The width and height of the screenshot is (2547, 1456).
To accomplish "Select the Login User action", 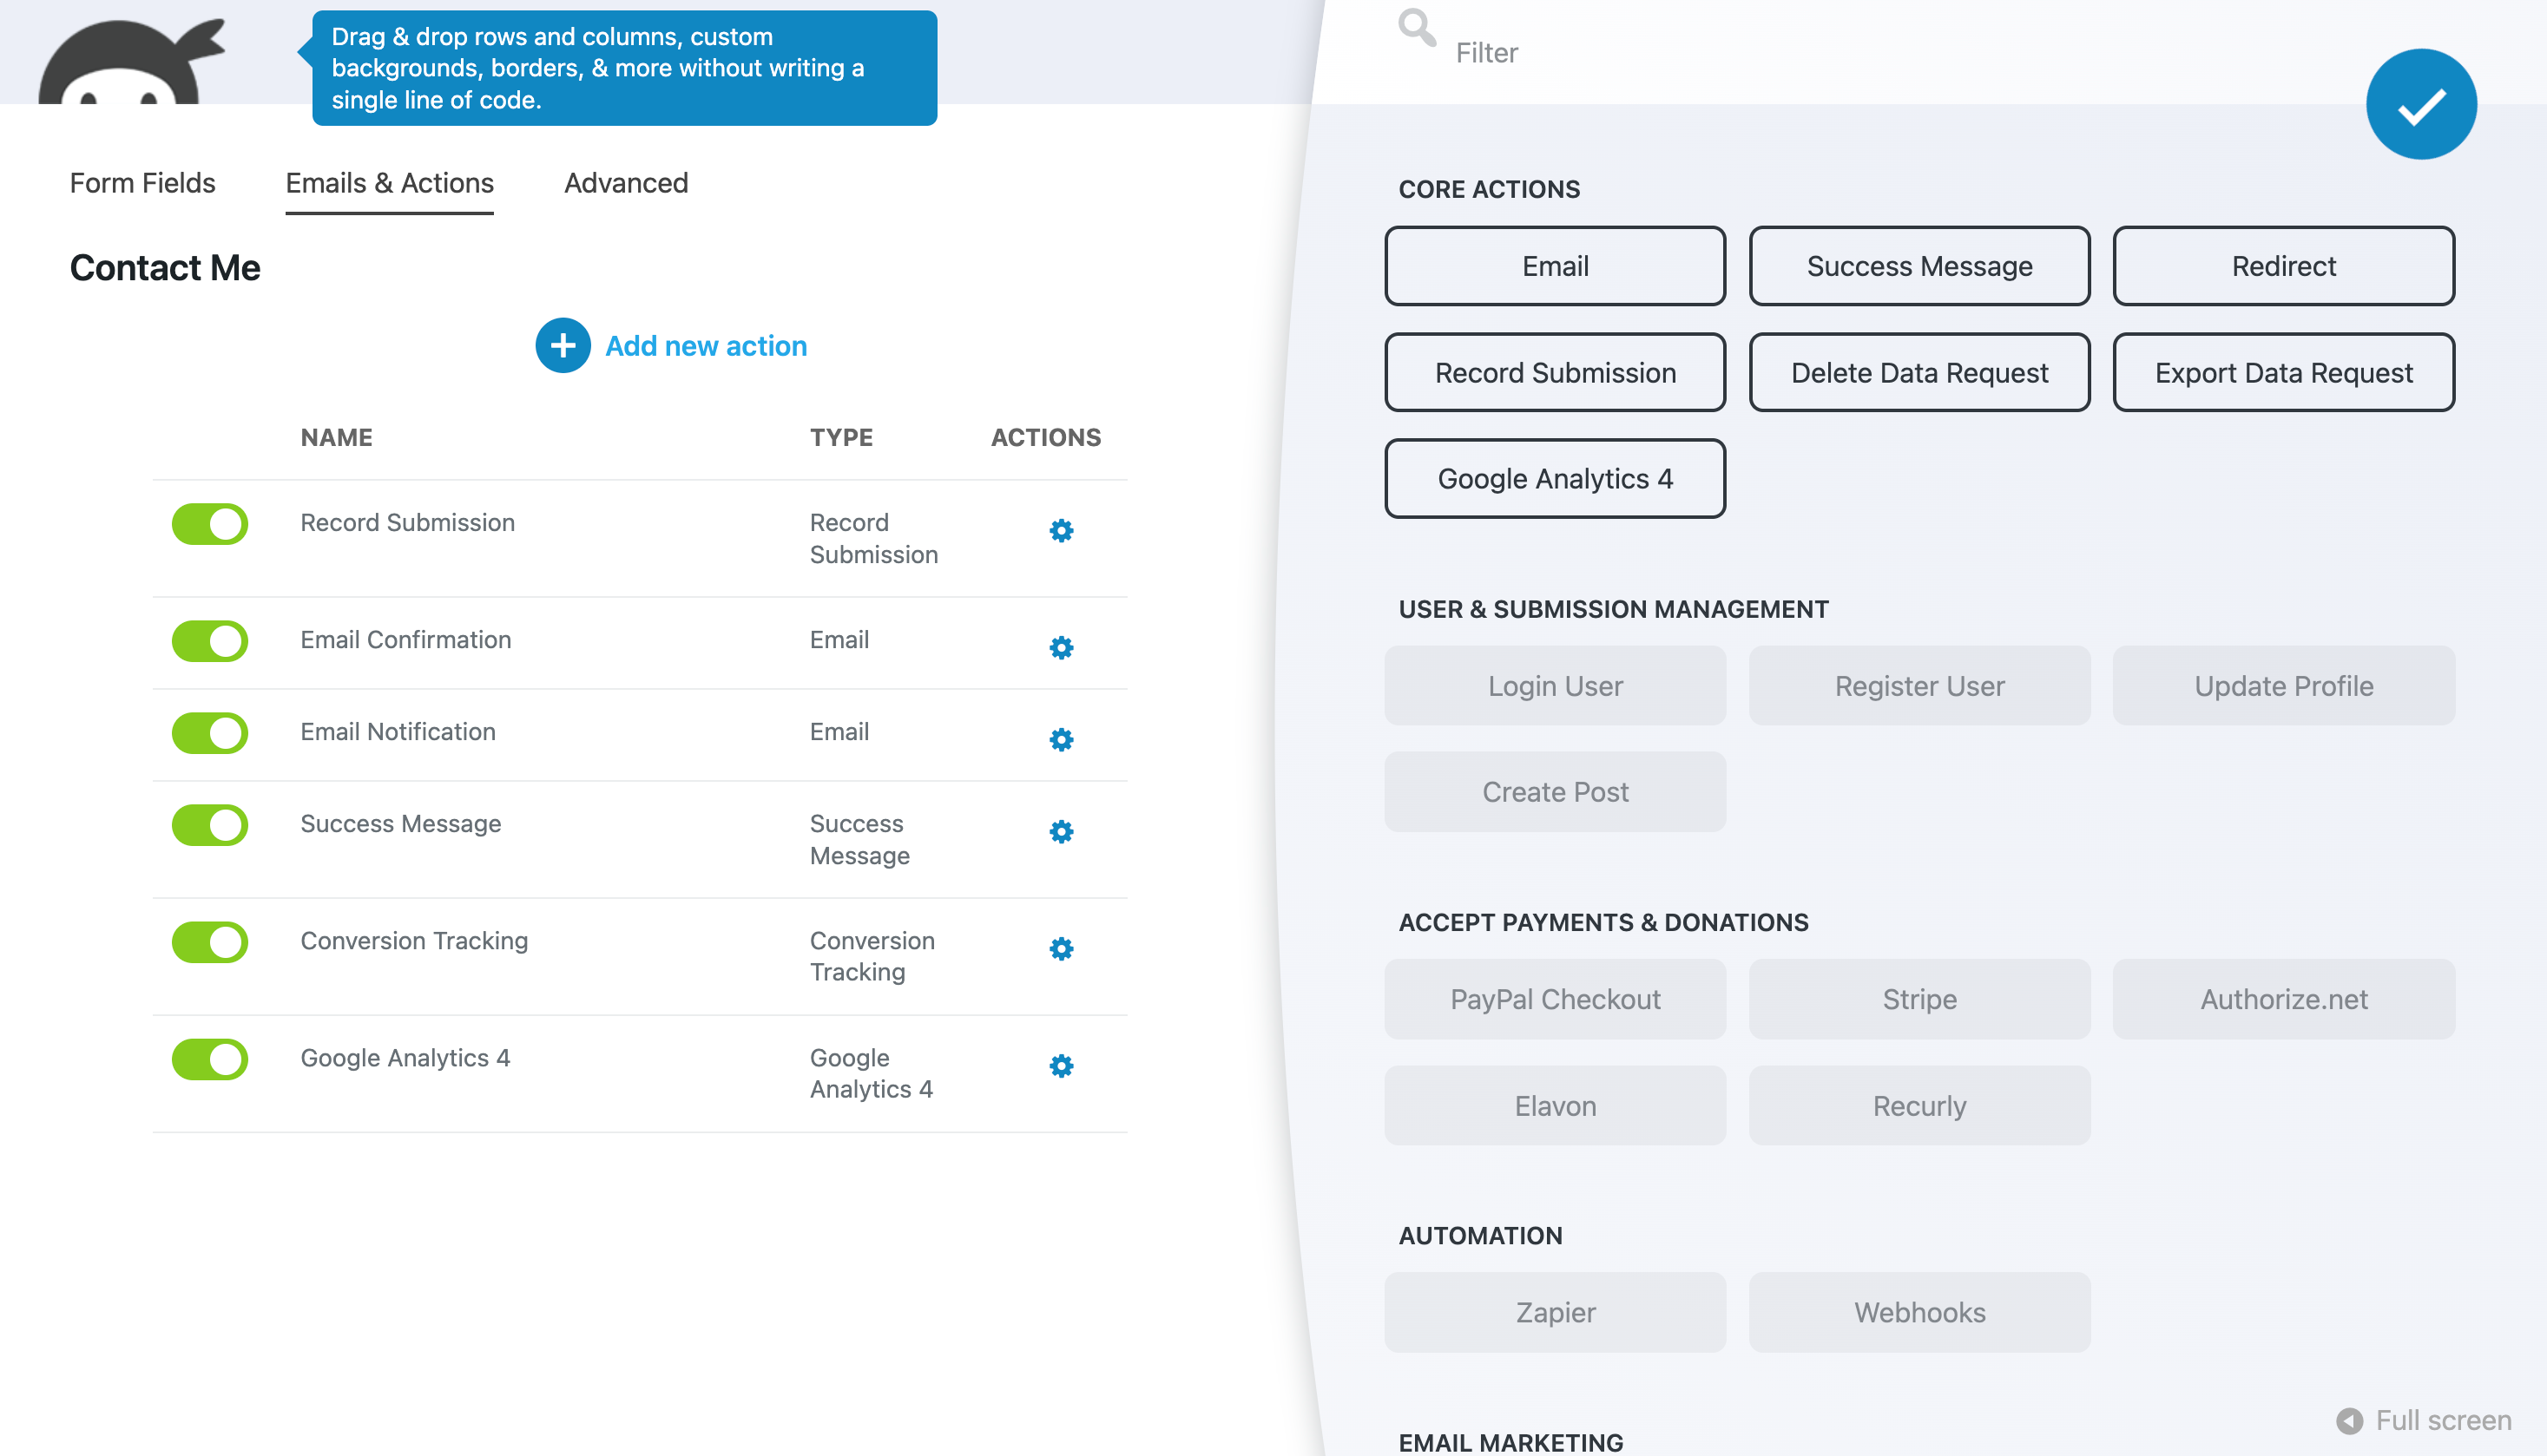I will [1555, 686].
